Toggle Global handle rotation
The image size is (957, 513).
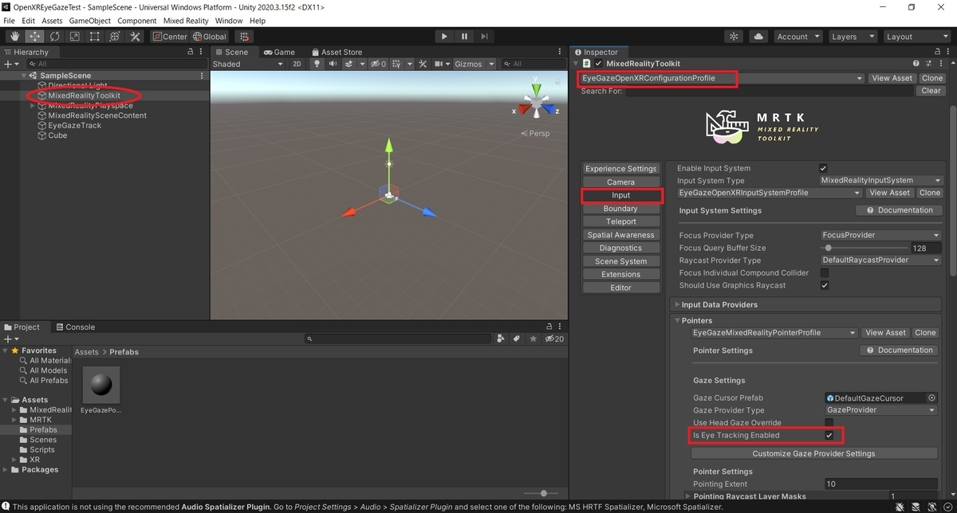tap(210, 37)
